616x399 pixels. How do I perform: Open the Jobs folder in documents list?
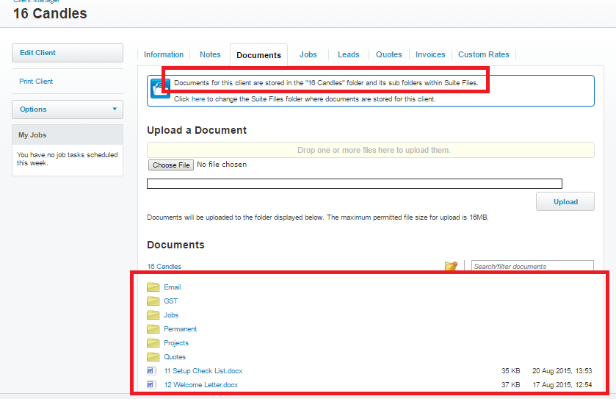point(171,315)
